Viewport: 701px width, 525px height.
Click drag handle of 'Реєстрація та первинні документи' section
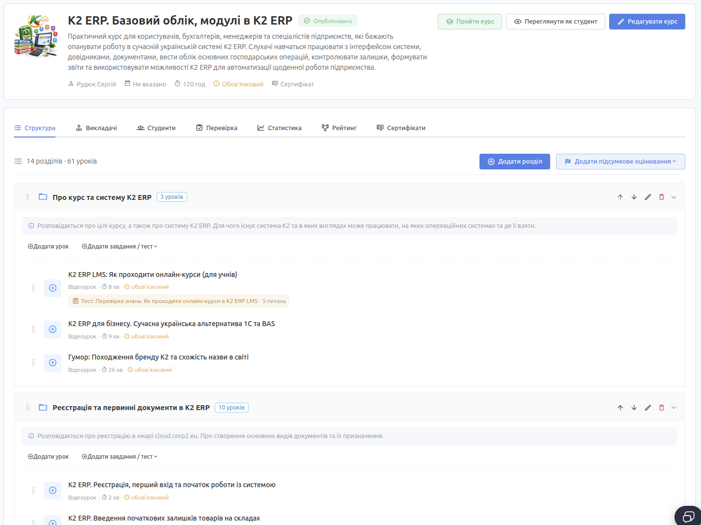(x=28, y=408)
